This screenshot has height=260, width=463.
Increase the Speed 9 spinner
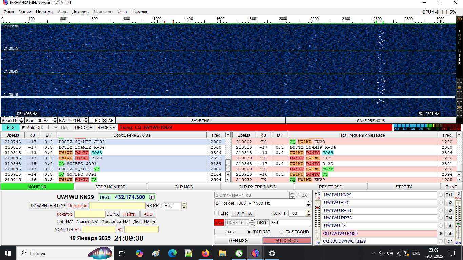22,119
